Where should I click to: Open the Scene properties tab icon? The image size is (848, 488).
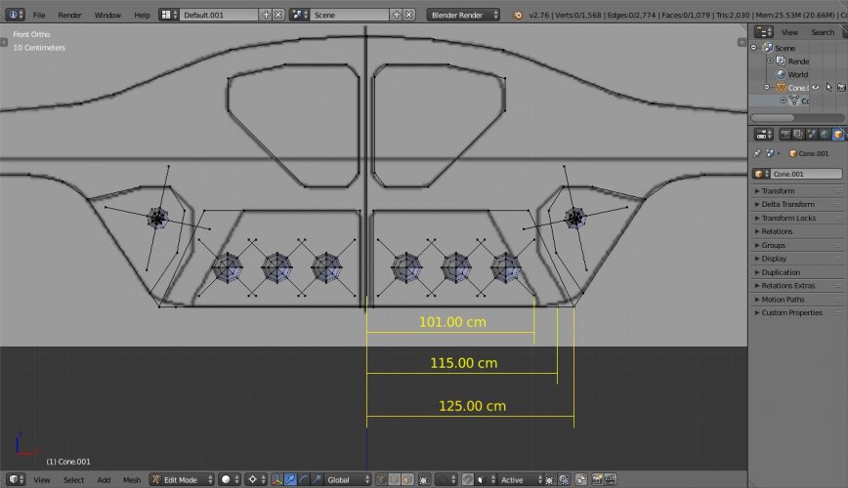click(811, 134)
